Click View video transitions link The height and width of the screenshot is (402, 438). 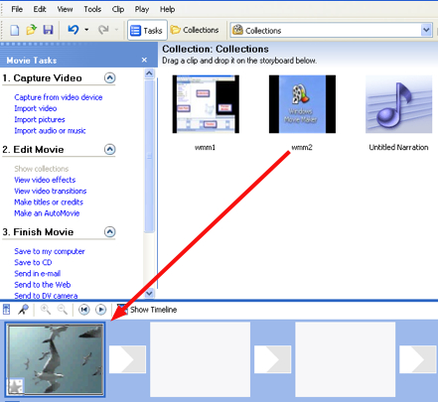coord(51,192)
